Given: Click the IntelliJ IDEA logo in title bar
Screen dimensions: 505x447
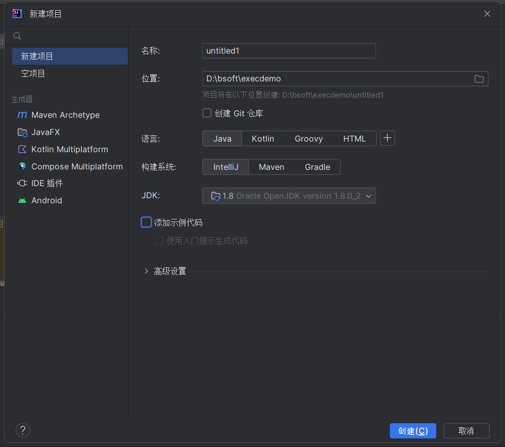Looking at the screenshot, I should (17, 14).
